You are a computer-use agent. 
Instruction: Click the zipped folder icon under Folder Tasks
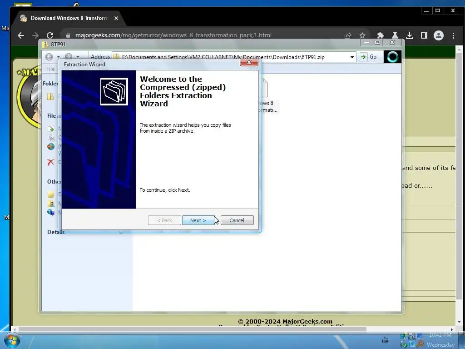(50, 96)
